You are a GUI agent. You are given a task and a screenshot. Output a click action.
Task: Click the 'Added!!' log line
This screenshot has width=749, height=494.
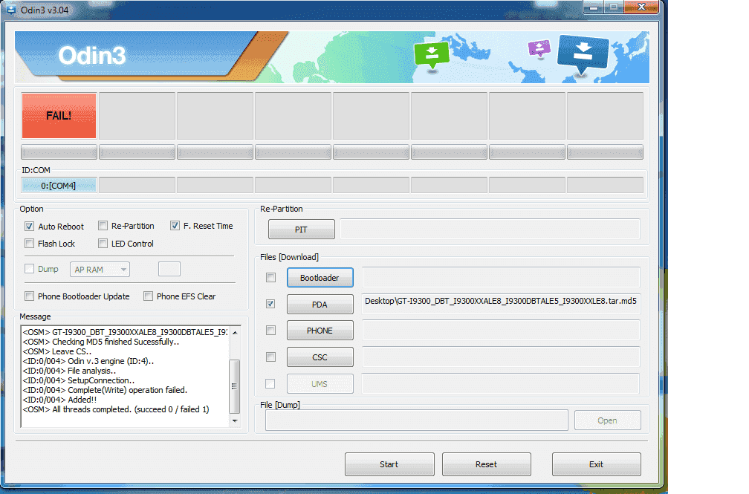59,400
